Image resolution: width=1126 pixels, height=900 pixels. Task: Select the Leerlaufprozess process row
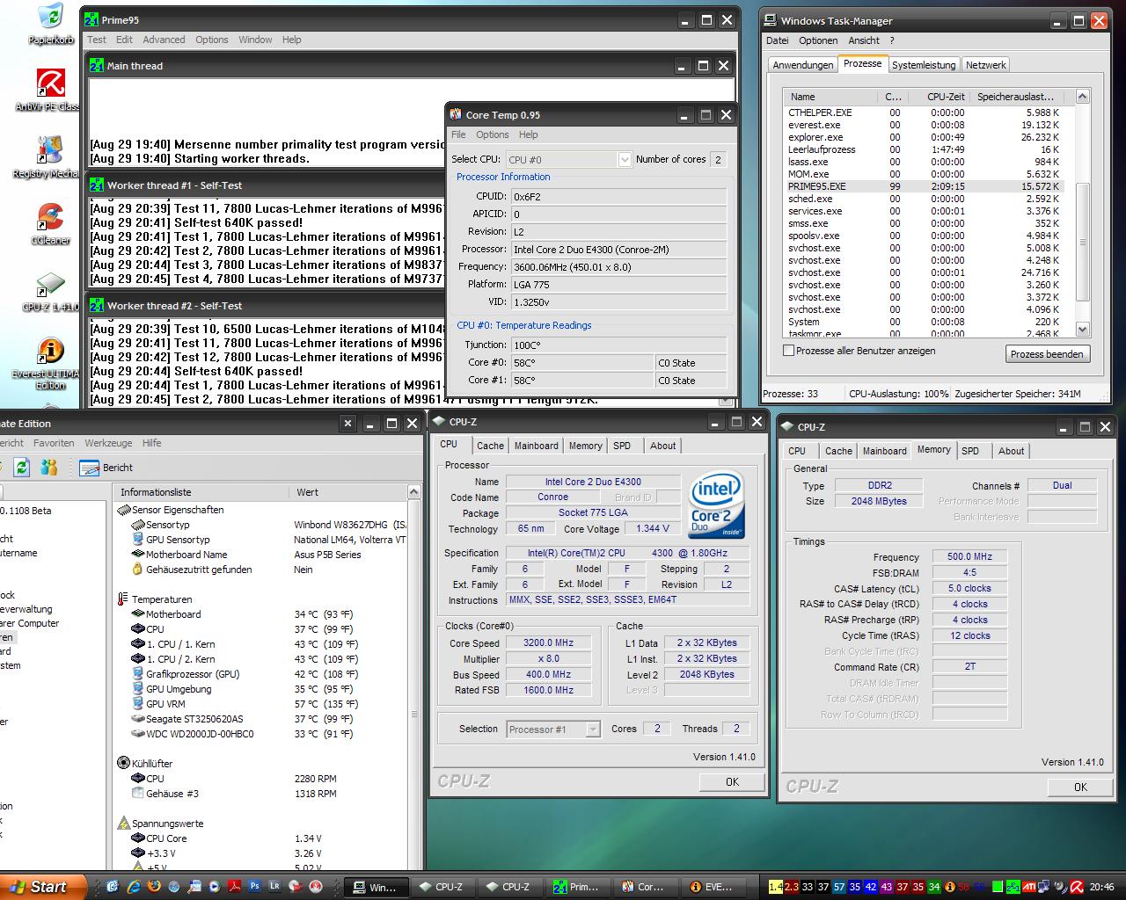(x=925, y=149)
